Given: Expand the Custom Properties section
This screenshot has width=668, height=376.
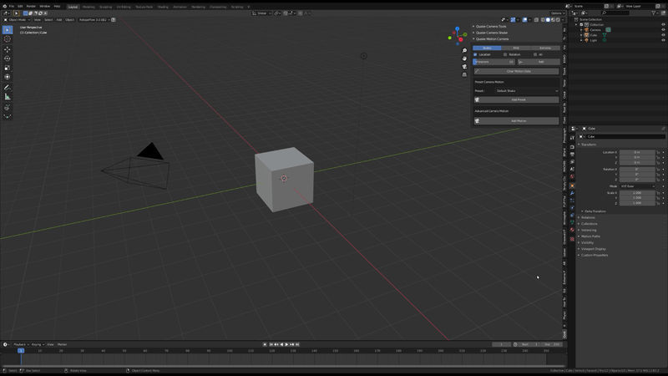Looking at the screenshot, I should [595, 256].
